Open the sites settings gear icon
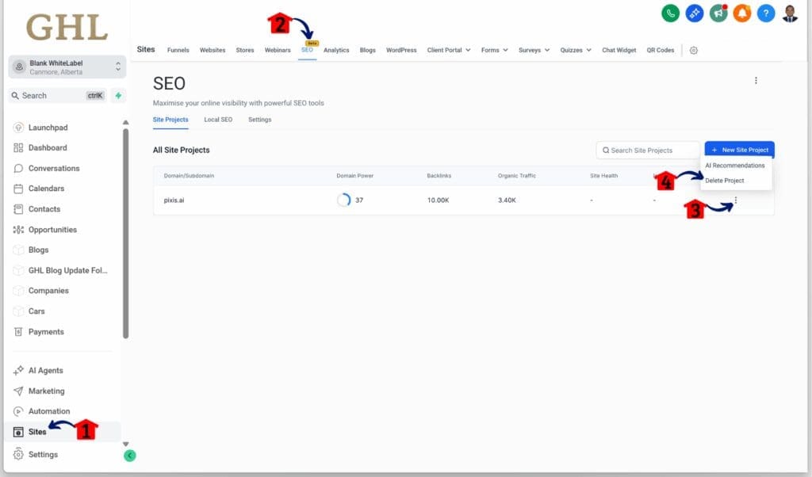 coord(694,50)
